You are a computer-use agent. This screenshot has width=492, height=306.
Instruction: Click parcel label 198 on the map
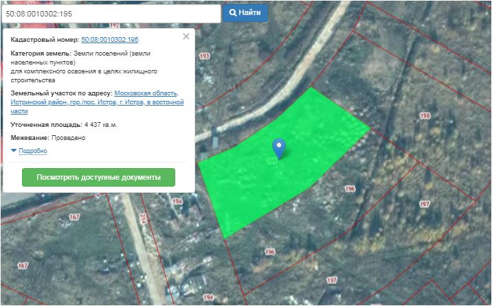(x=425, y=116)
